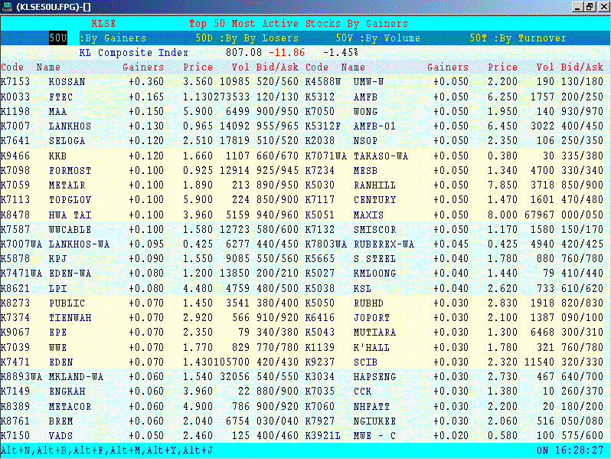Click the clock 16:28:27 in status bar
Image resolution: width=611 pixels, height=459 pixels.
(579, 451)
